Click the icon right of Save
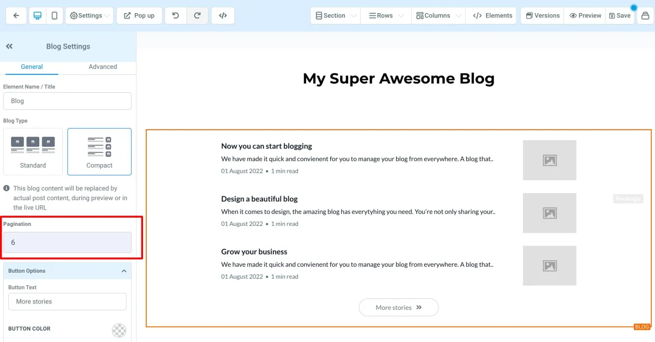The height and width of the screenshot is (342, 655). tap(645, 16)
